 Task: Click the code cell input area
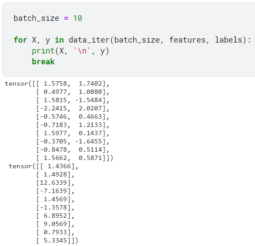129,40
